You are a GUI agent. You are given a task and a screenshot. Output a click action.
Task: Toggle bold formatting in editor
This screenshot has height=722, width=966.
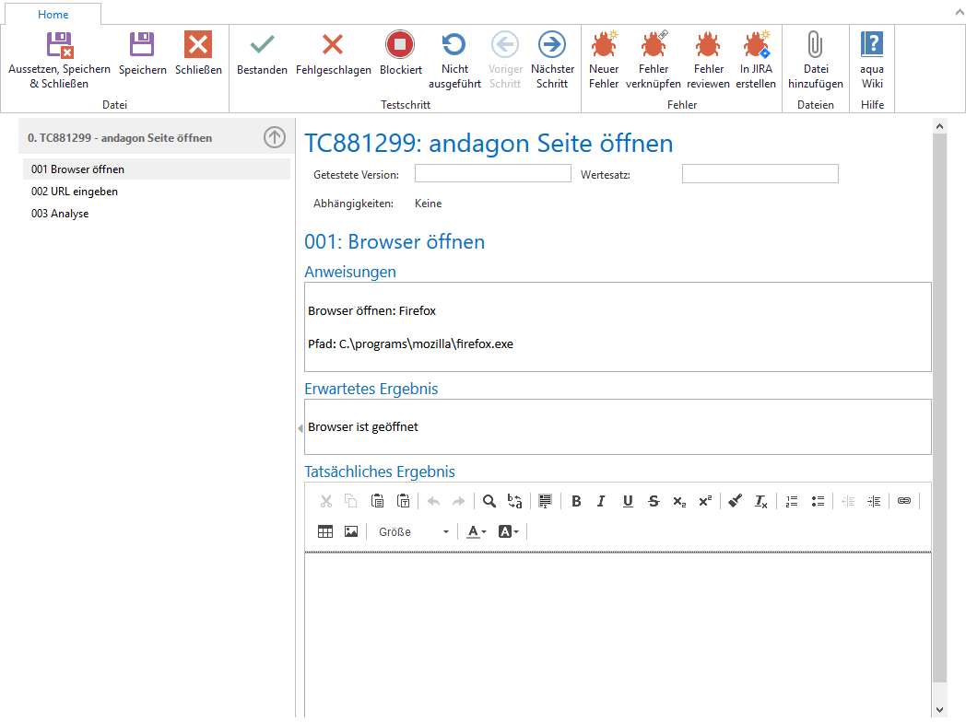[x=576, y=501]
